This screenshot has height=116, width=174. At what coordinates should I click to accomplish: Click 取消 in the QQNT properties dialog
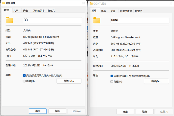tap(145, 111)
